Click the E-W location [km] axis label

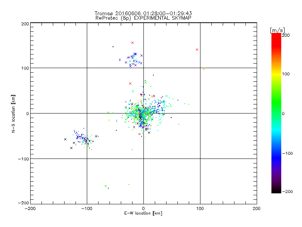tap(143, 213)
